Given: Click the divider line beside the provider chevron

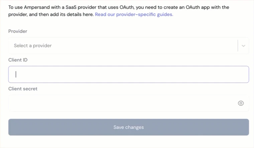Looking at the screenshot, I should point(238,46).
